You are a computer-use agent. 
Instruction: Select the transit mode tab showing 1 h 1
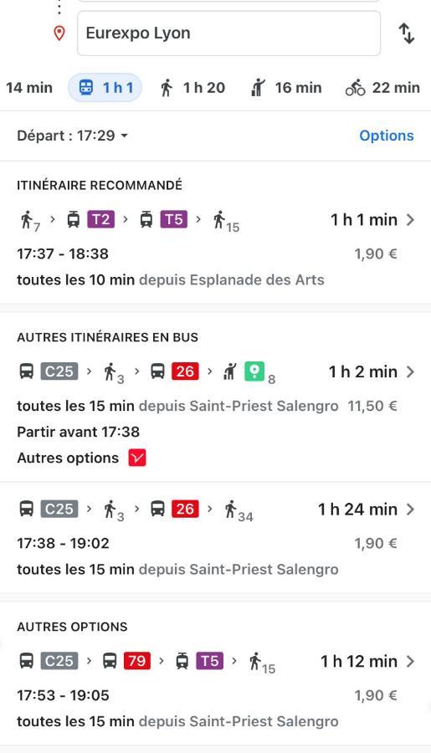pos(105,88)
